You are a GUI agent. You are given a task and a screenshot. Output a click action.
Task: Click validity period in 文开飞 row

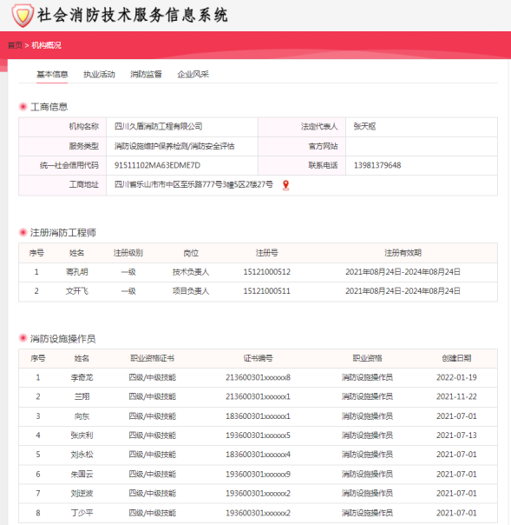click(403, 291)
